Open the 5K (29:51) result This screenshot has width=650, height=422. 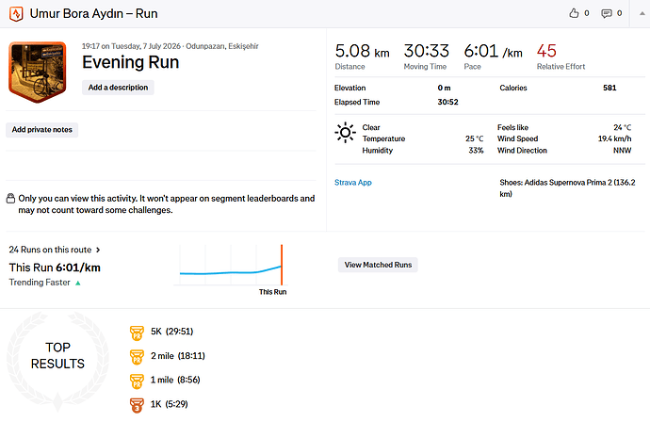pos(171,332)
